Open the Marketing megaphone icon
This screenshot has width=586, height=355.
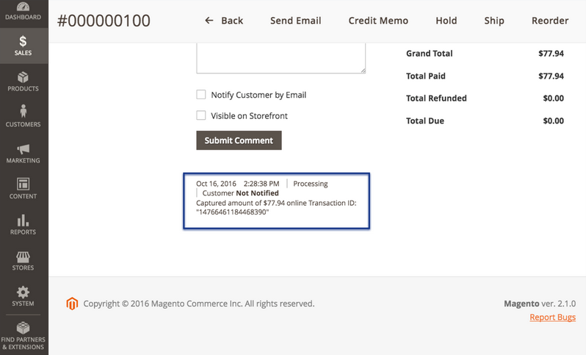pos(23,148)
